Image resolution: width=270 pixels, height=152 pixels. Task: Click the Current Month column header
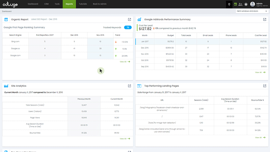pos(116,99)
